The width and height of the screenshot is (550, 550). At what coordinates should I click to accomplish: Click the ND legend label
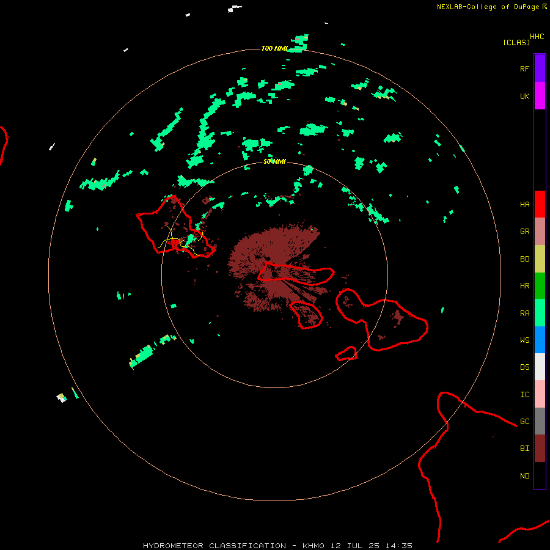(525, 475)
